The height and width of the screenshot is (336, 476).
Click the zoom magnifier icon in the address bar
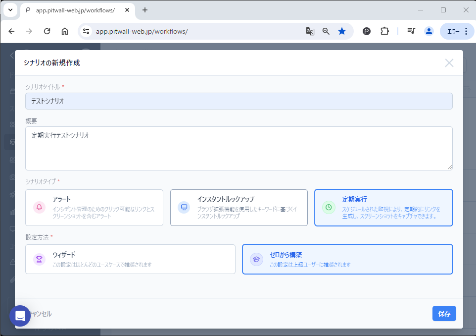point(326,31)
